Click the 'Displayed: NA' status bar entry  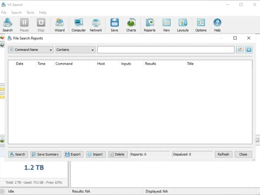pyautogui.click(x=157, y=191)
